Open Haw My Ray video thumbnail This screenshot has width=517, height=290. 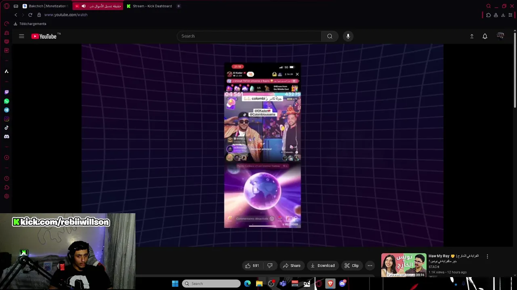coord(404,265)
